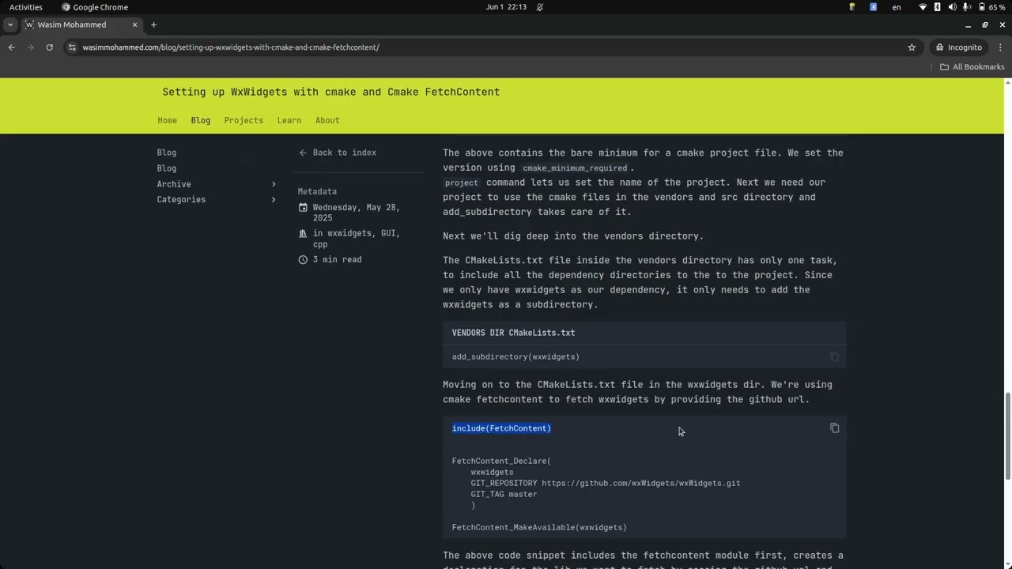Reload the current page

tap(49, 47)
